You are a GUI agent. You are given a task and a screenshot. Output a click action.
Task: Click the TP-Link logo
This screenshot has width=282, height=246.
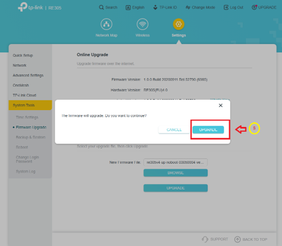[x=31, y=7]
